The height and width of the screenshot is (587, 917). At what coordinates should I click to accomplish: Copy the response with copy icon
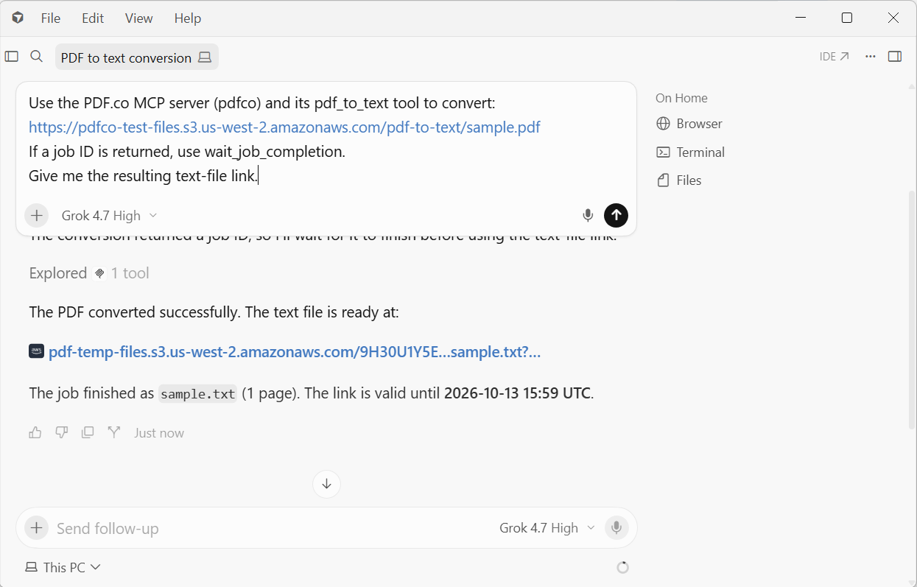pyautogui.click(x=88, y=432)
